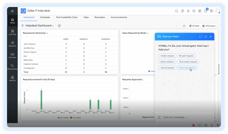
Task: Click the Jeniffer Doe technician row
Action: click(70, 48)
